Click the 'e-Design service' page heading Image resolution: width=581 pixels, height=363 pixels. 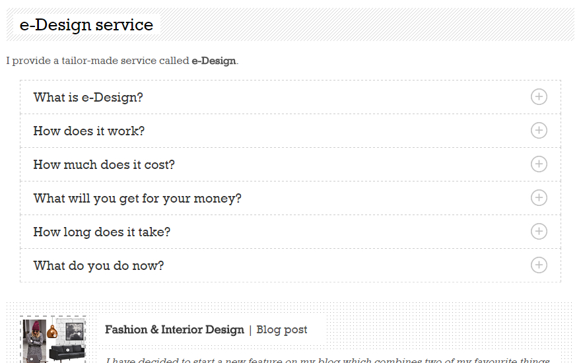[x=86, y=25]
